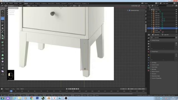Viewport: 178px width, 100px height.
Task: Hide Empty.001 with its eye icon
Action: [x=176, y=32]
